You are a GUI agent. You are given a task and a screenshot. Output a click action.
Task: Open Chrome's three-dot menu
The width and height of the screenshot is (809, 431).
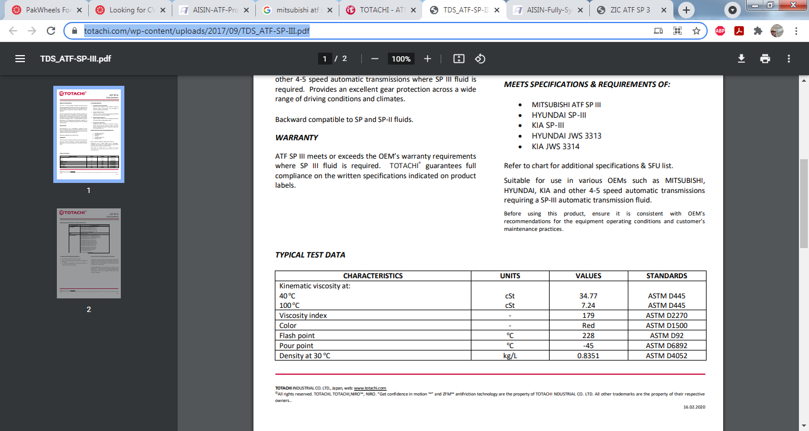tap(796, 31)
